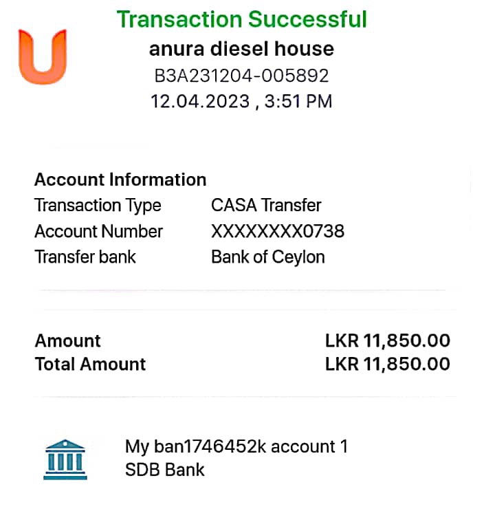Click the Amount label
The image size is (484, 509).
coord(68,341)
